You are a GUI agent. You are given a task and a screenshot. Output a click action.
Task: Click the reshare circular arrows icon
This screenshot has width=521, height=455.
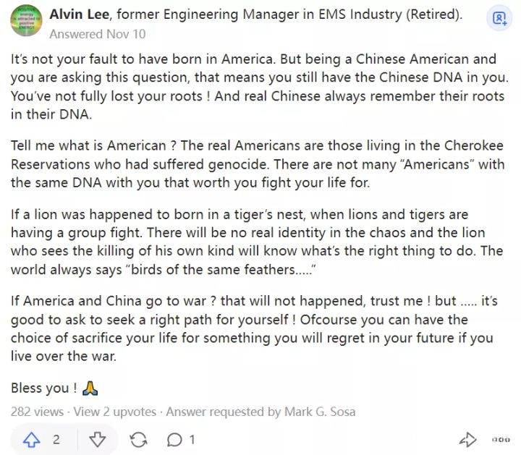pos(138,439)
